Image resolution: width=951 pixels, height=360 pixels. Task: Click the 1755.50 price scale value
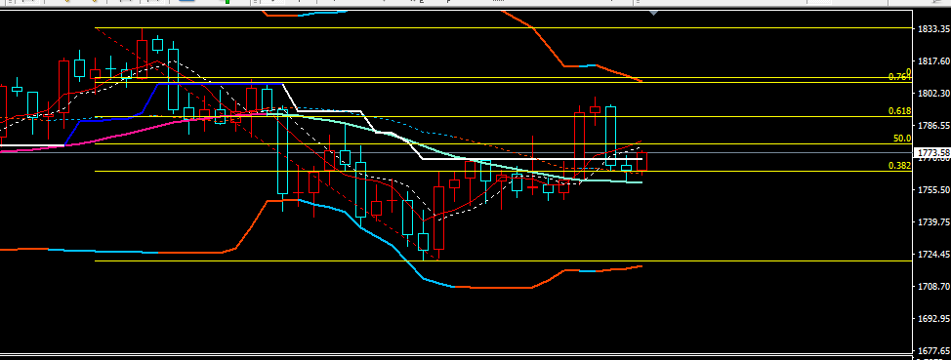click(934, 189)
